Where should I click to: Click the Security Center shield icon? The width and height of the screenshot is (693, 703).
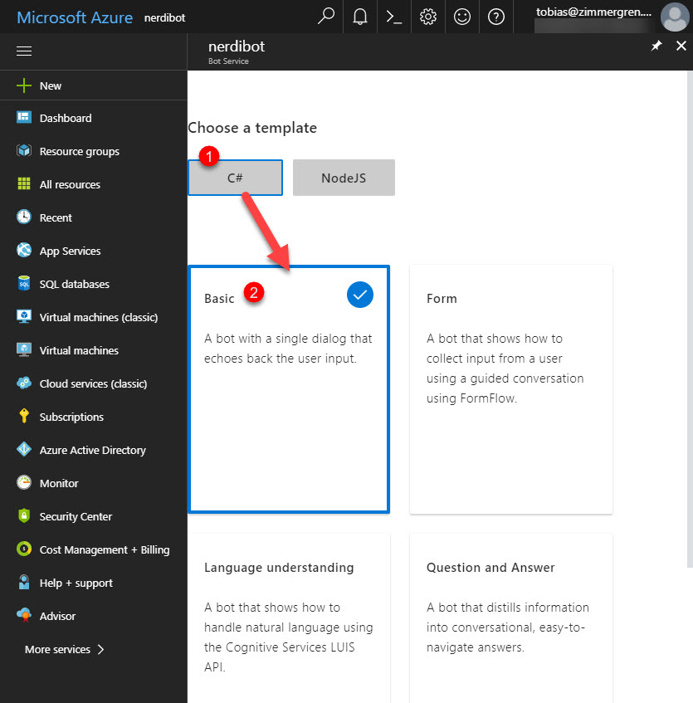(x=24, y=515)
